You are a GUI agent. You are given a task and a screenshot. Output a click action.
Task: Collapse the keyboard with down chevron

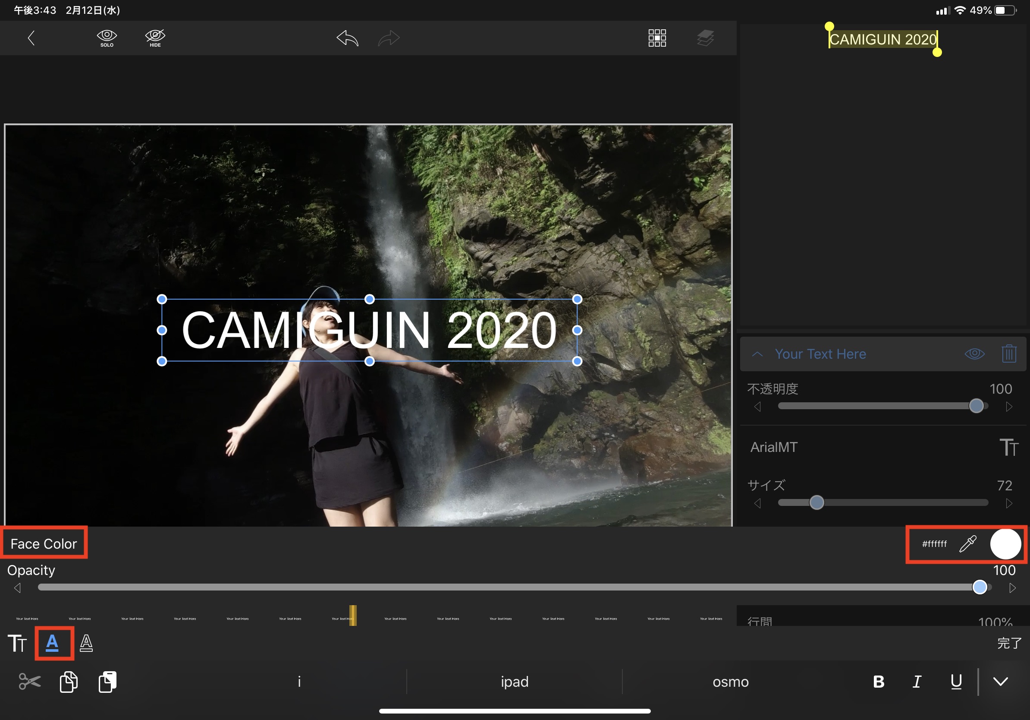[x=1000, y=682]
